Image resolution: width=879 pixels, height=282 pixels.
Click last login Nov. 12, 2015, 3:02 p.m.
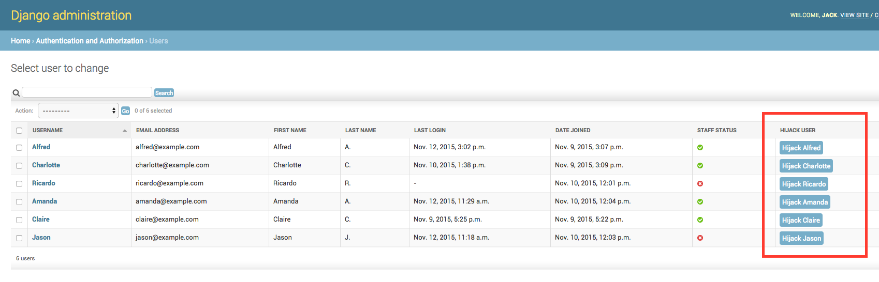coord(449,147)
